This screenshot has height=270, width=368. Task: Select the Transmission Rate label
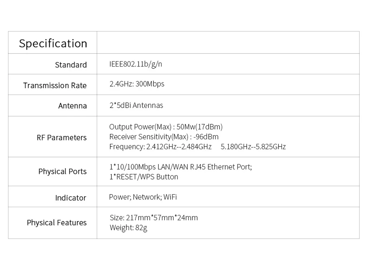pos(55,85)
